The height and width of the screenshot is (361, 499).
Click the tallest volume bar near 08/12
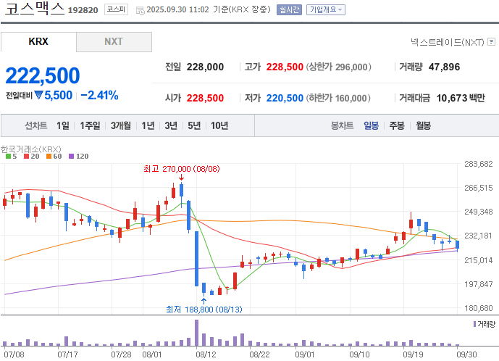coord(197,333)
